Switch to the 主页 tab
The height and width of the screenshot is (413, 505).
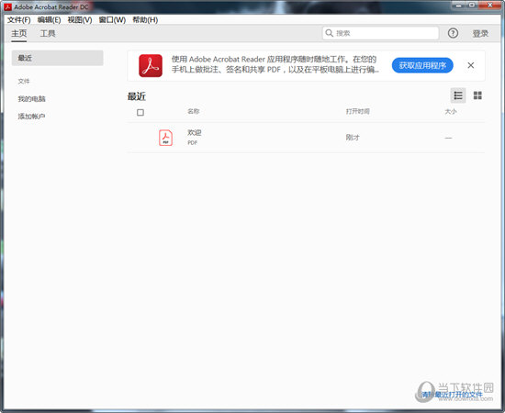pyautogui.click(x=19, y=33)
